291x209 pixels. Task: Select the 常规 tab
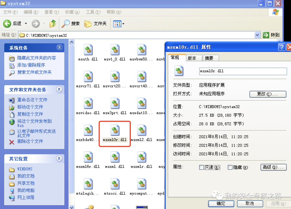(x=177, y=58)
